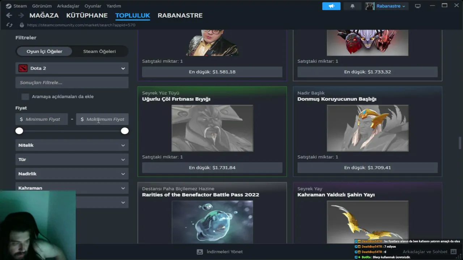Open the Steam logo menu
The height and width of the screenshot is (260, 463).
click(x=9, y=6)
